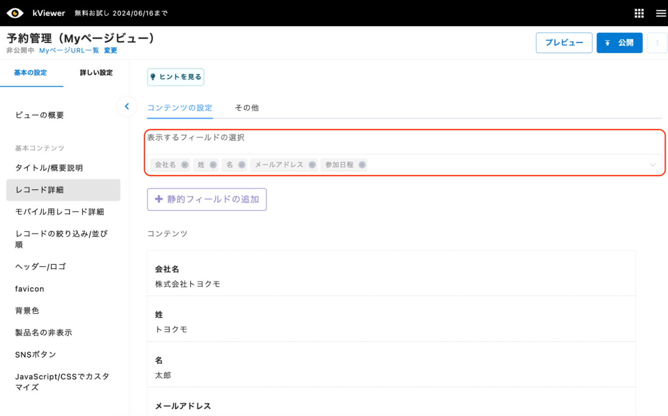Click the kViewer eye logo
Viewport: 668px width, 416px height.
coord(15,13)
